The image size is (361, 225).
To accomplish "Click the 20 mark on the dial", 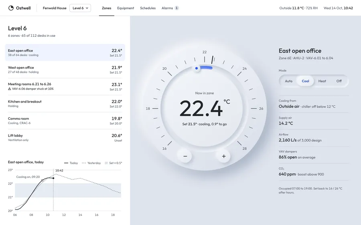I will point(164,68).
